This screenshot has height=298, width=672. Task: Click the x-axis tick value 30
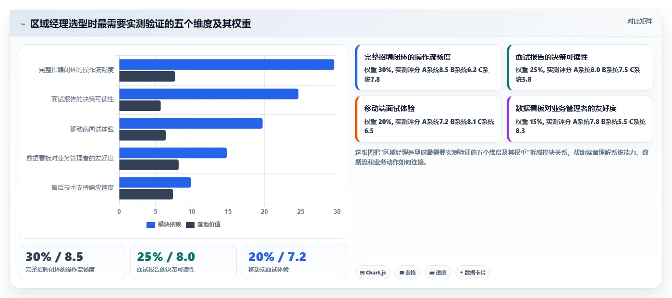[x=337, y=211]
